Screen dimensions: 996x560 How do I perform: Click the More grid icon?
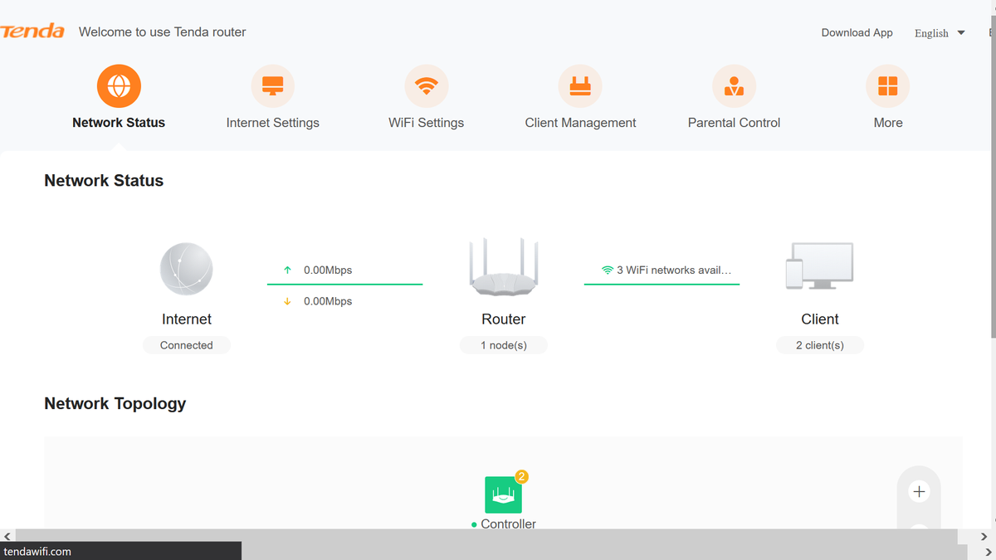887,85
